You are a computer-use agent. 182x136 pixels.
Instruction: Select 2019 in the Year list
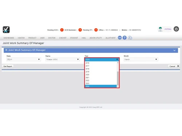[x=101, y=72]
